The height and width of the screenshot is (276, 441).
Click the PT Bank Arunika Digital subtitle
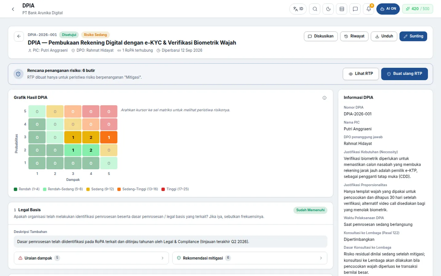pyautogui.click(x=43, y=13)
